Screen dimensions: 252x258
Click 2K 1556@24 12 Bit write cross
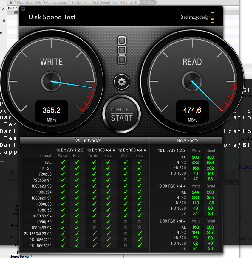click(126, 239)
